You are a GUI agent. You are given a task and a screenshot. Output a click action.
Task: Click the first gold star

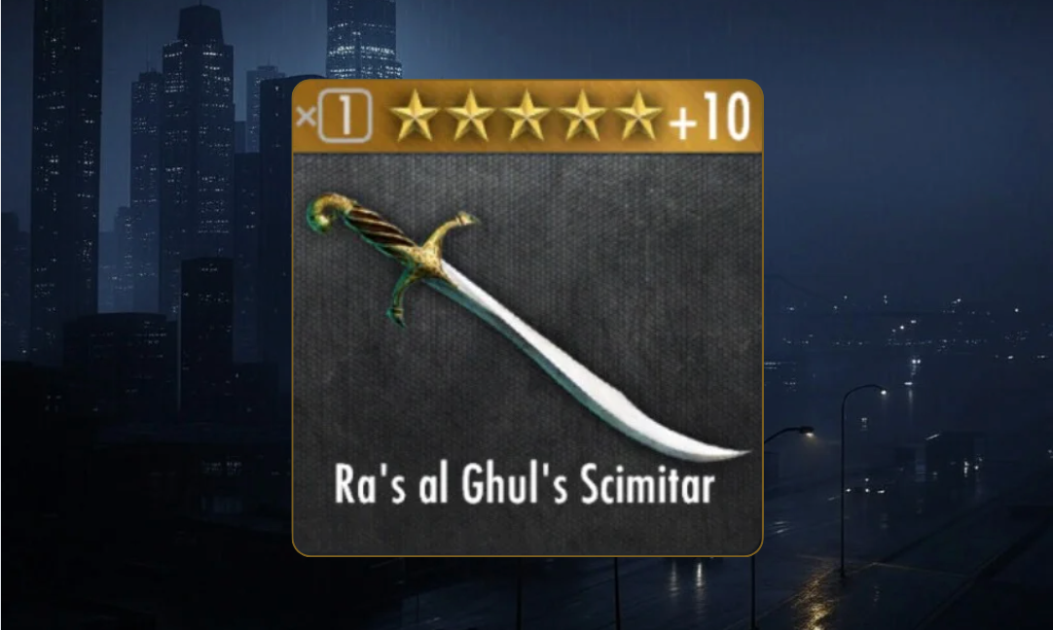click(x=415, y=116)
